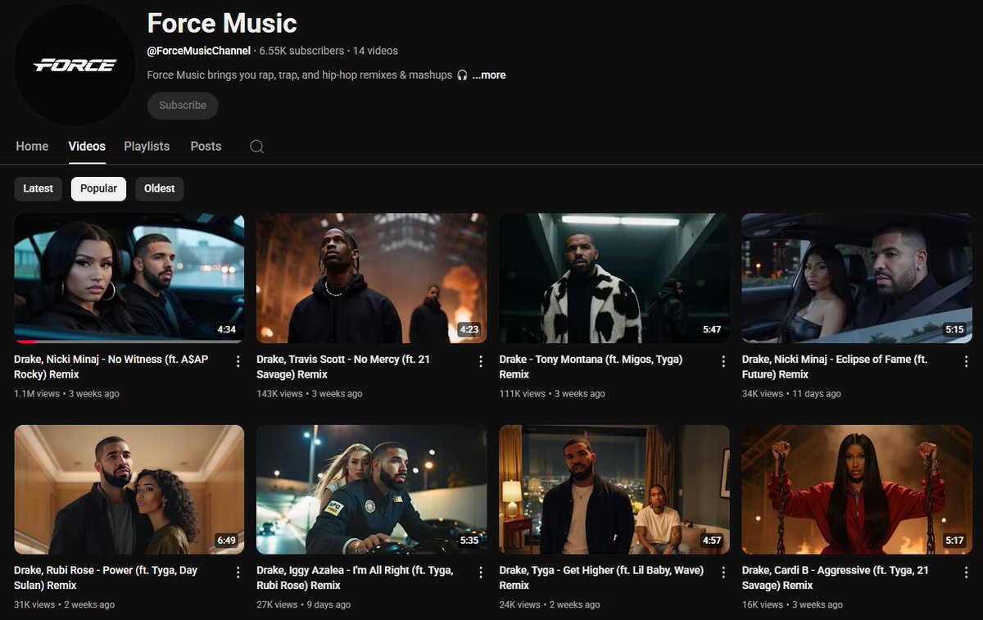Image resolution: width=983 pixels, height=620 pixels.
Task: Click the 143K views text
Action: [281, 394]
